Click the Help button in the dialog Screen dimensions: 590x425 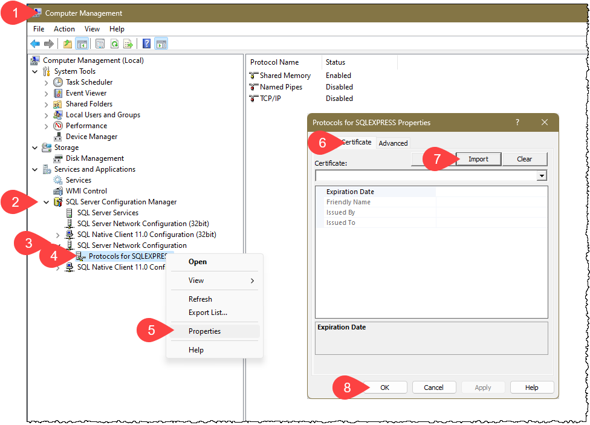532,388
